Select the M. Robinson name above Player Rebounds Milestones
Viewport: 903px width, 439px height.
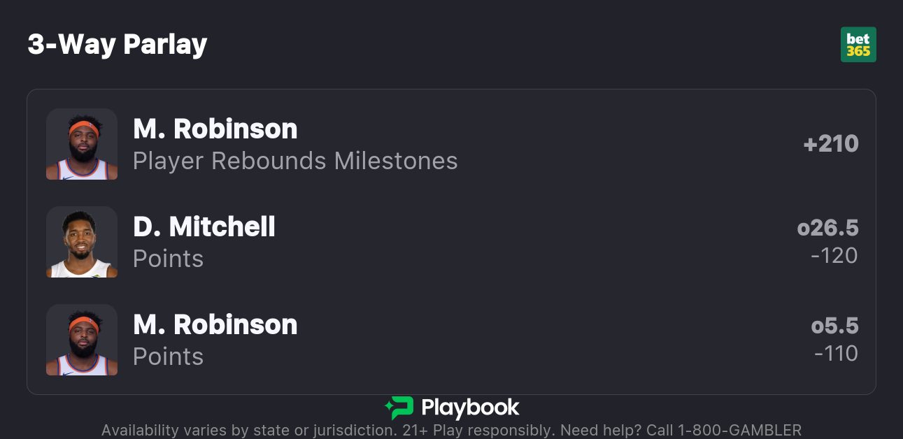coord(215,129)
